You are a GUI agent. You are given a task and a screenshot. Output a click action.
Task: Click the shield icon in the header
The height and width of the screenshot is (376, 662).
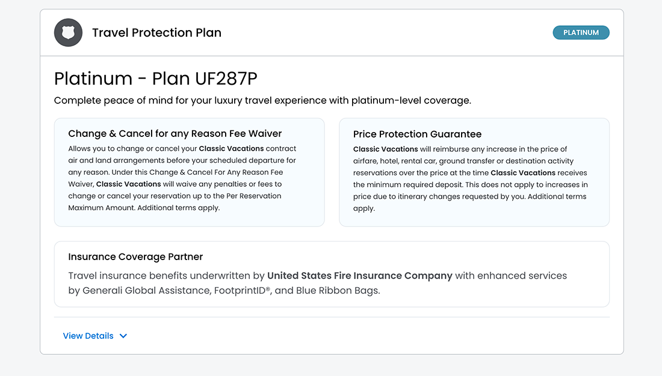click(x=68, y=32)
